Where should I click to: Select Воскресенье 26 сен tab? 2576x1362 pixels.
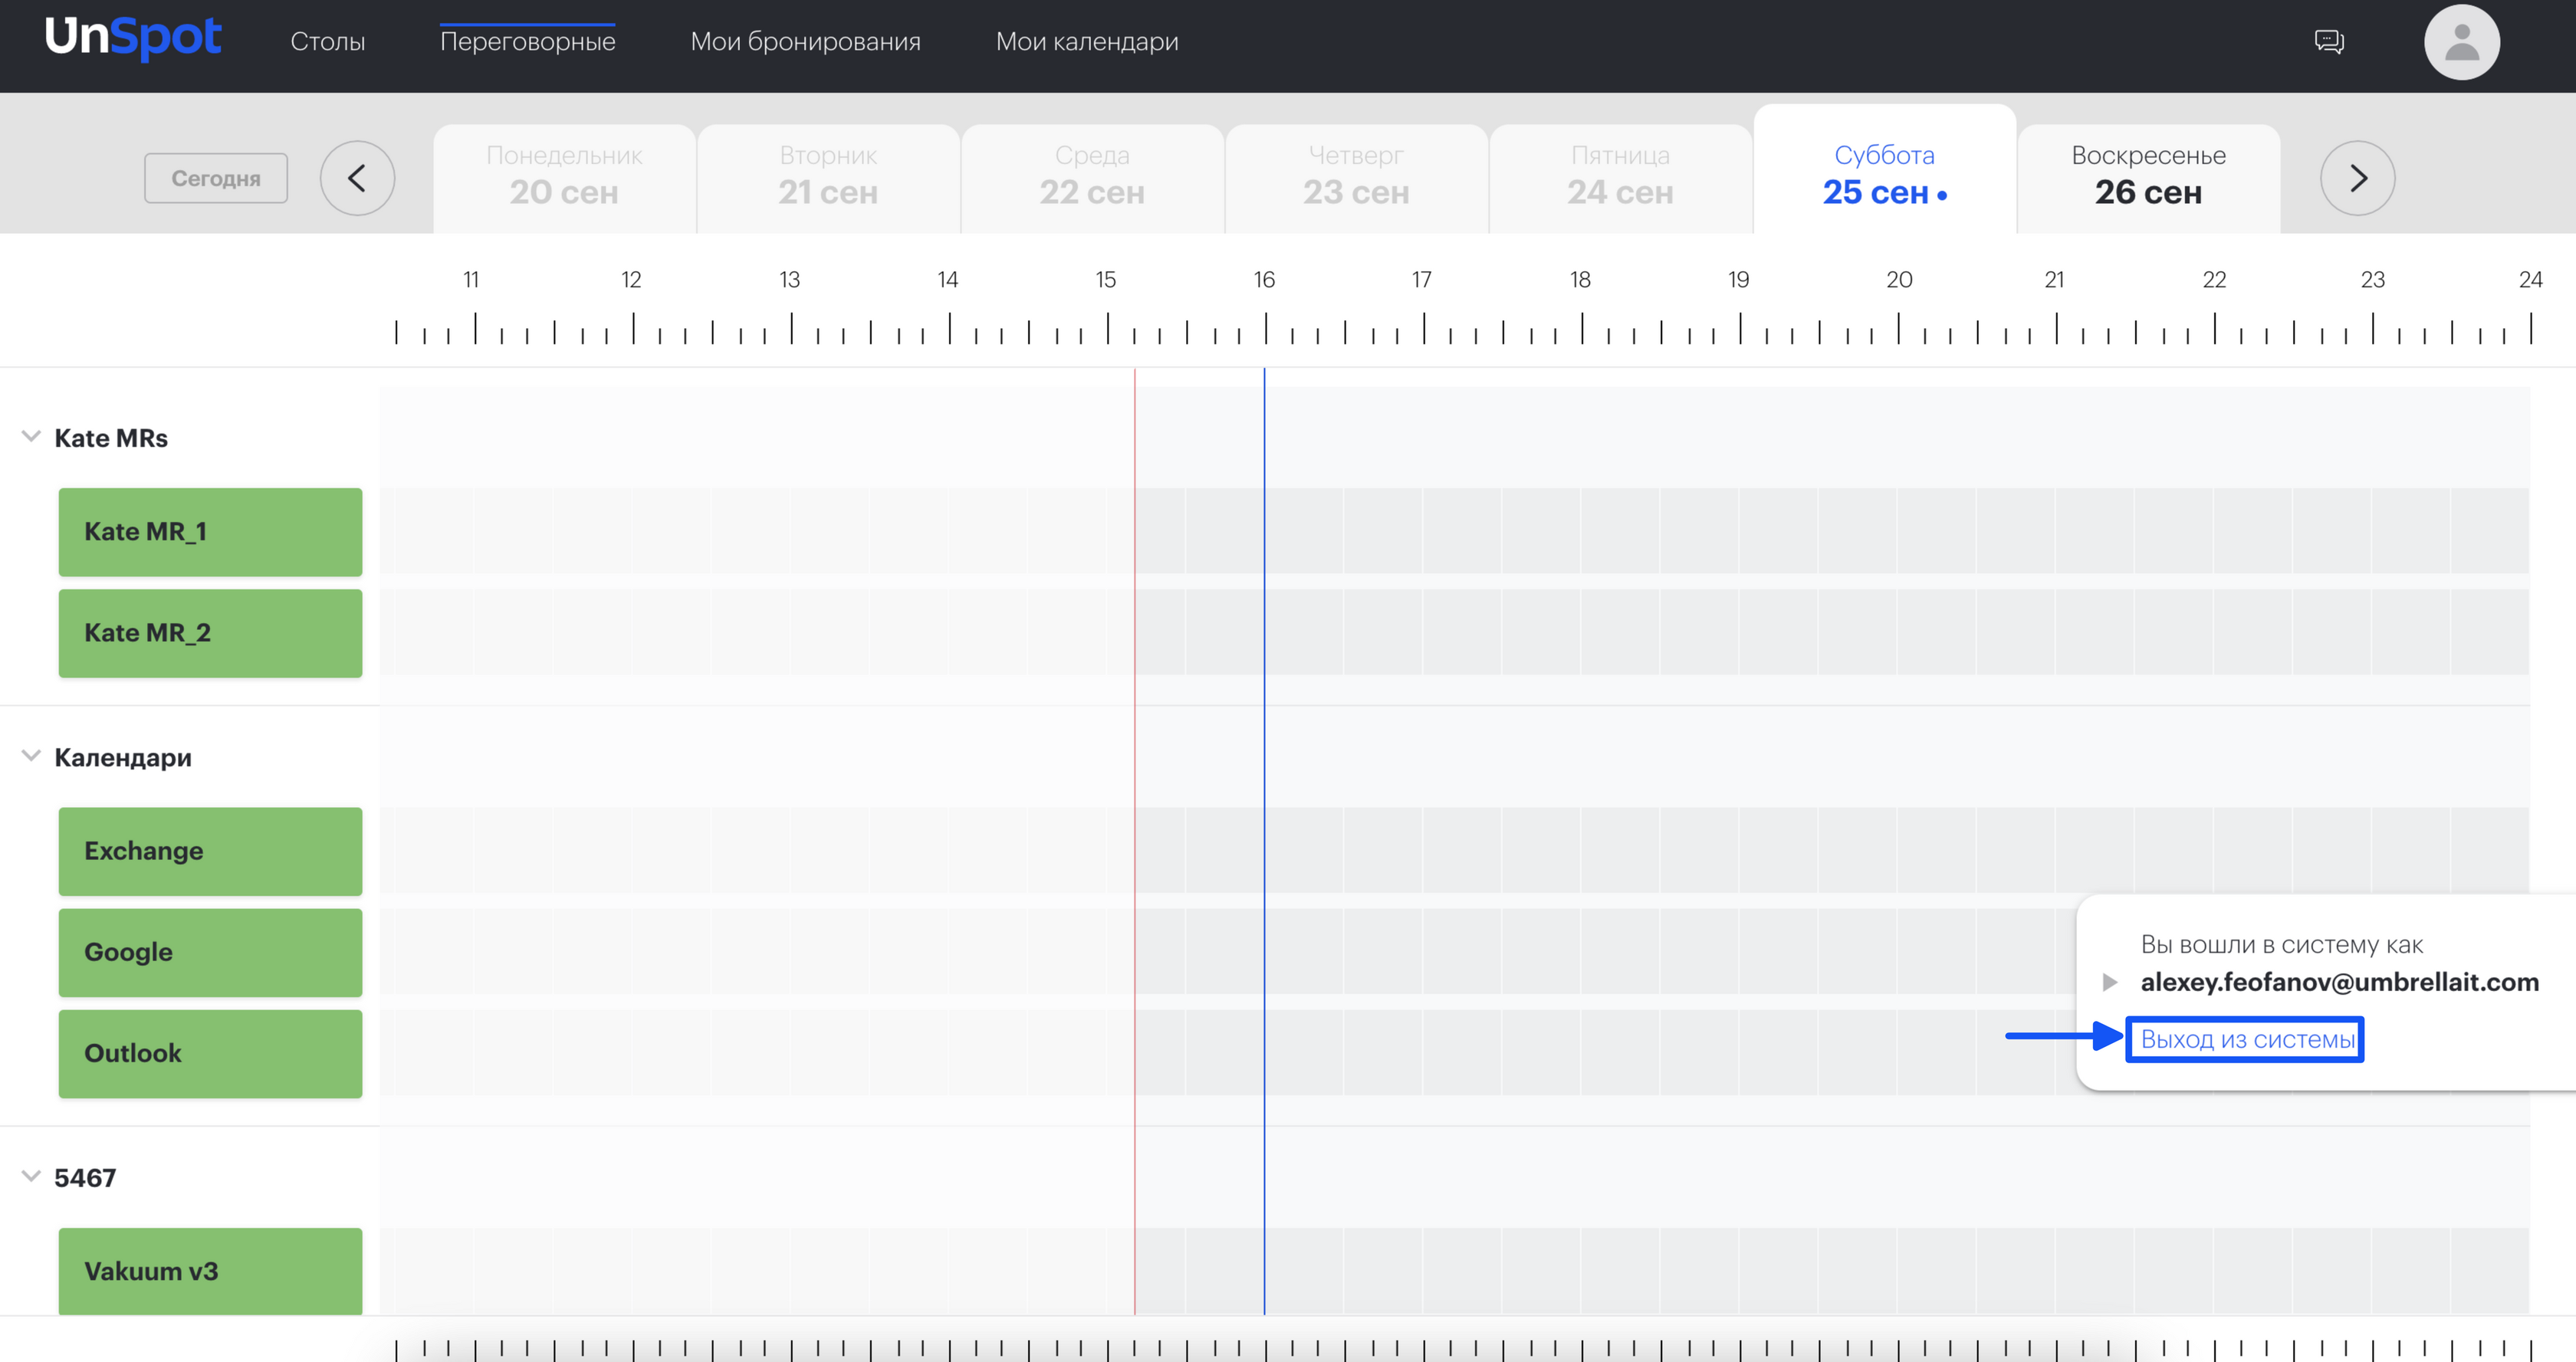click(2148, 178)
